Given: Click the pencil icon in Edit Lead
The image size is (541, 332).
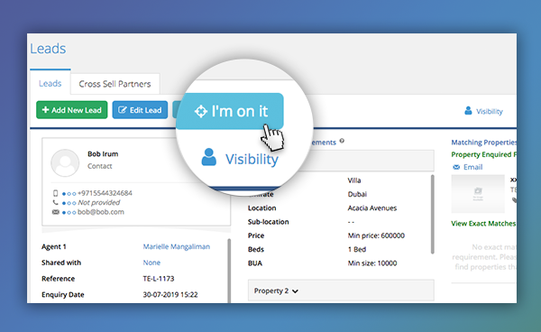Looking at the screenshot, I should click(122, 110).
